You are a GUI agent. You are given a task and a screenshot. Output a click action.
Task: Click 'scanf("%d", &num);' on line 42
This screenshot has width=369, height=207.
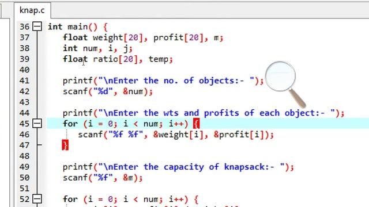[108, 91]
